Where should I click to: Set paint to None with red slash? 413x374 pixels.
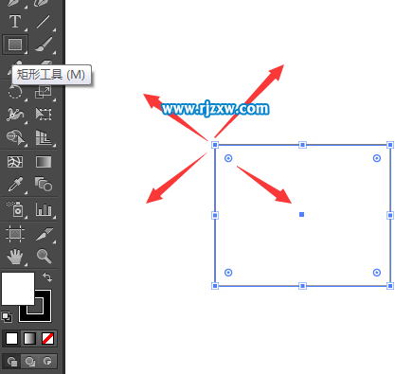coord(47,339)
